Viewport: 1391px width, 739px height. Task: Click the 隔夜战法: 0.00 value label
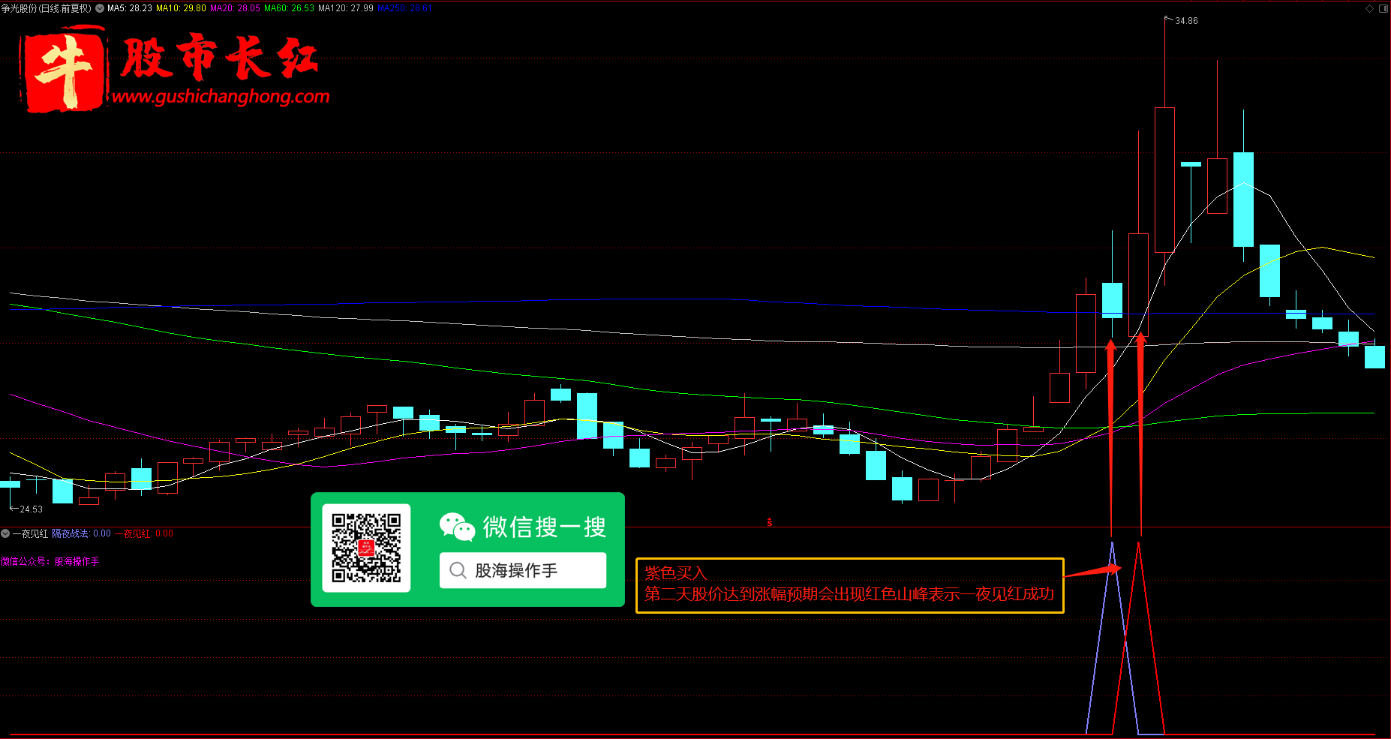(x=81, y=533)
